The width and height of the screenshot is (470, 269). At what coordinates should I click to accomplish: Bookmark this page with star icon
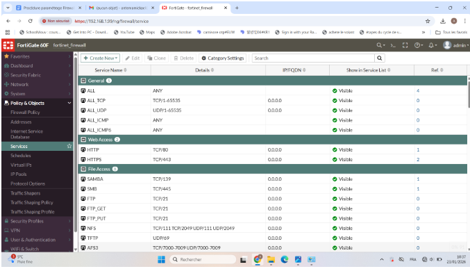coord(428,21)
